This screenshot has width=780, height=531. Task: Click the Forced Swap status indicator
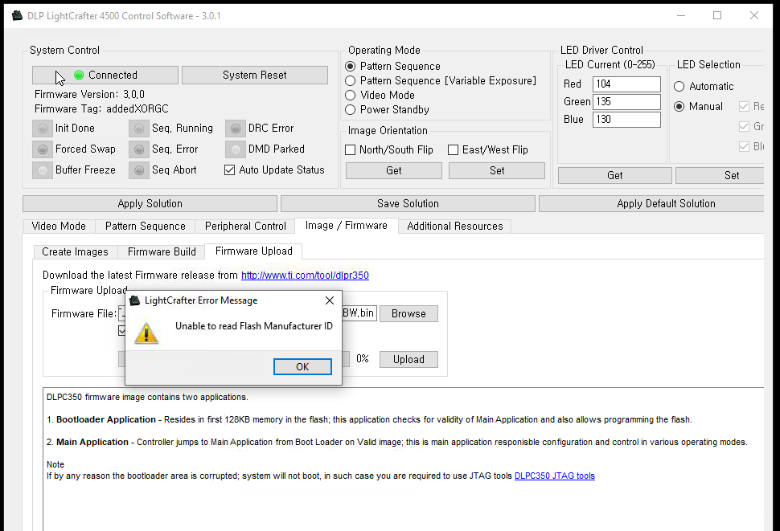coord(43,149)
